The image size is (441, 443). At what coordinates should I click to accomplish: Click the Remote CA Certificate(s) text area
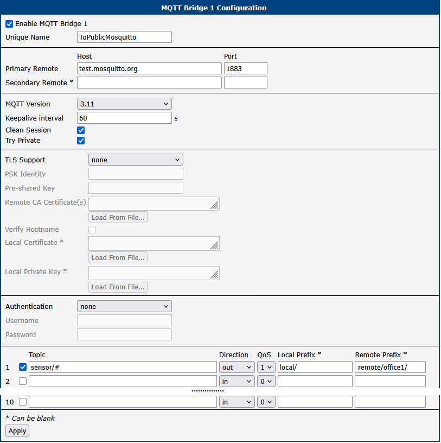pyautogui.click(x=154, y=204)
